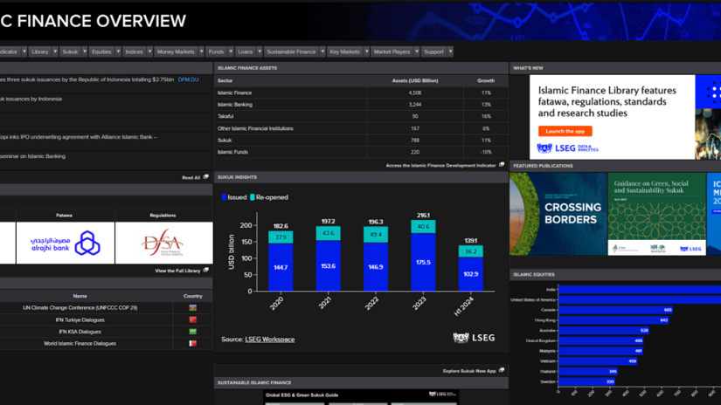Open the Market Players menu

click(392, 51)
